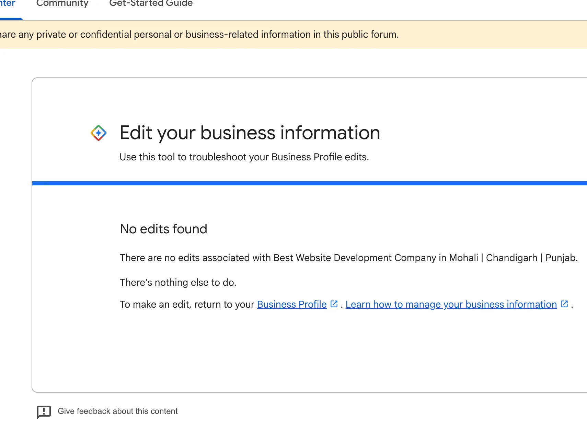Click the external-link icon beside Business Profile
The width and height of the screenshot is (587, 431).
pyautogui.click(x=334, y=304)
